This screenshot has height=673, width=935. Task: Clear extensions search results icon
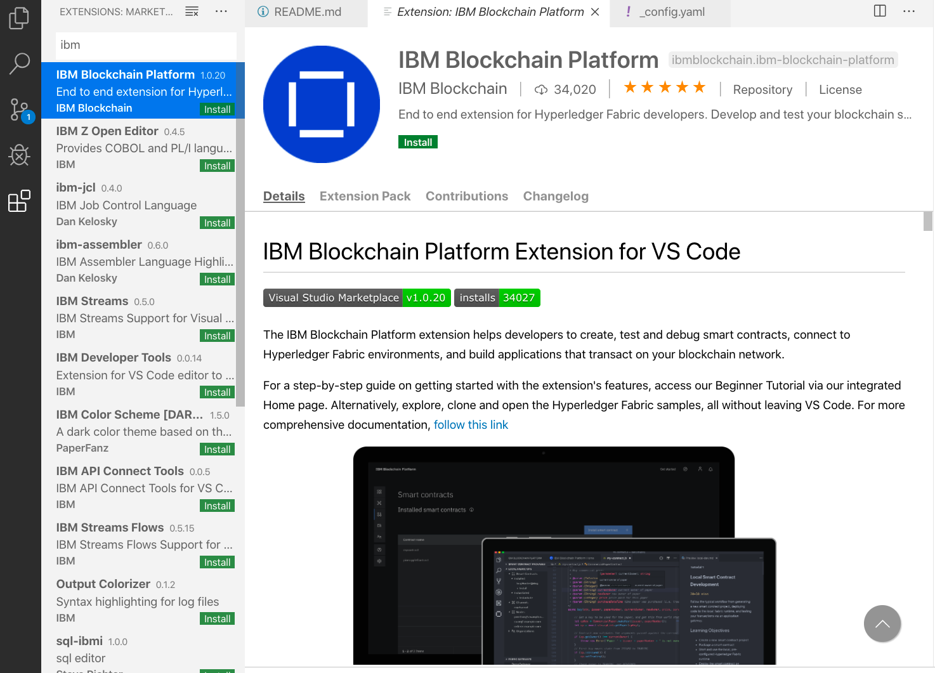pyautogui.click(x=192, y=11)
